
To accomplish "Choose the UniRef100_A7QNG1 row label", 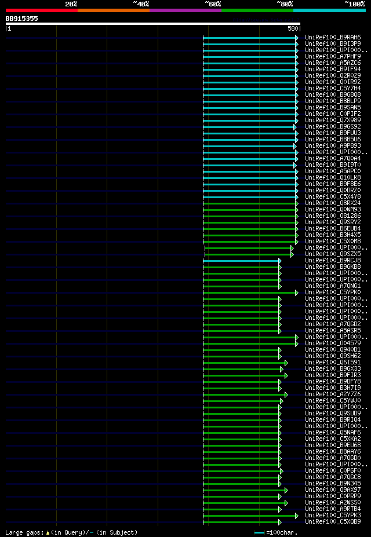I will point(333,286).
